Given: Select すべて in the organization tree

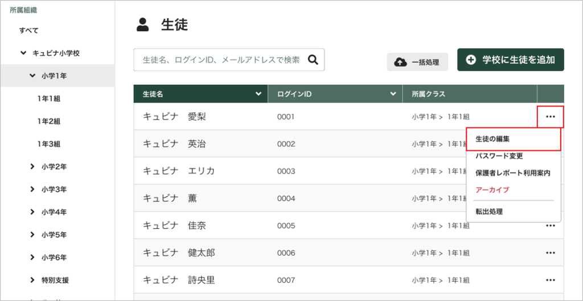Looking at the screenshot, I should click(28, 31).
